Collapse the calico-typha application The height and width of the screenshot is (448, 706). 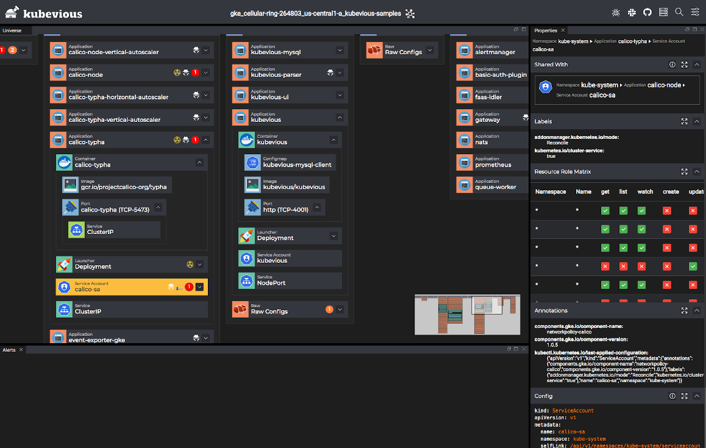[206, 140]
